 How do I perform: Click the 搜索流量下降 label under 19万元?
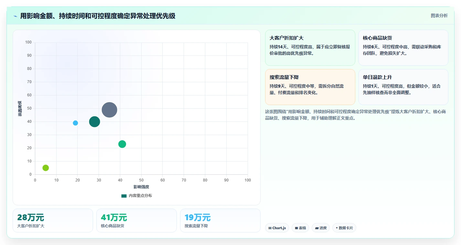click(x=196, y=226)
